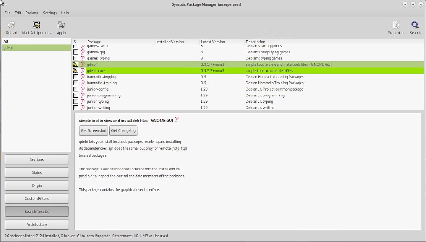Toggle the games-typing package checkbox
The width and height of the screenshot is (426, 242).
tap(76, 58)
